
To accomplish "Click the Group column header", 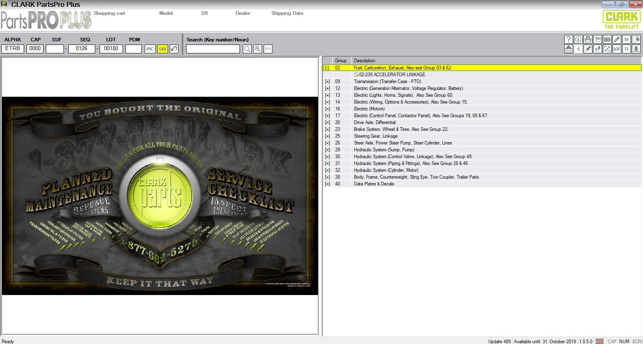I will (342, 61).
